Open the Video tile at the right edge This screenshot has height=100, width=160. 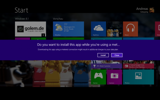(157, 29)
